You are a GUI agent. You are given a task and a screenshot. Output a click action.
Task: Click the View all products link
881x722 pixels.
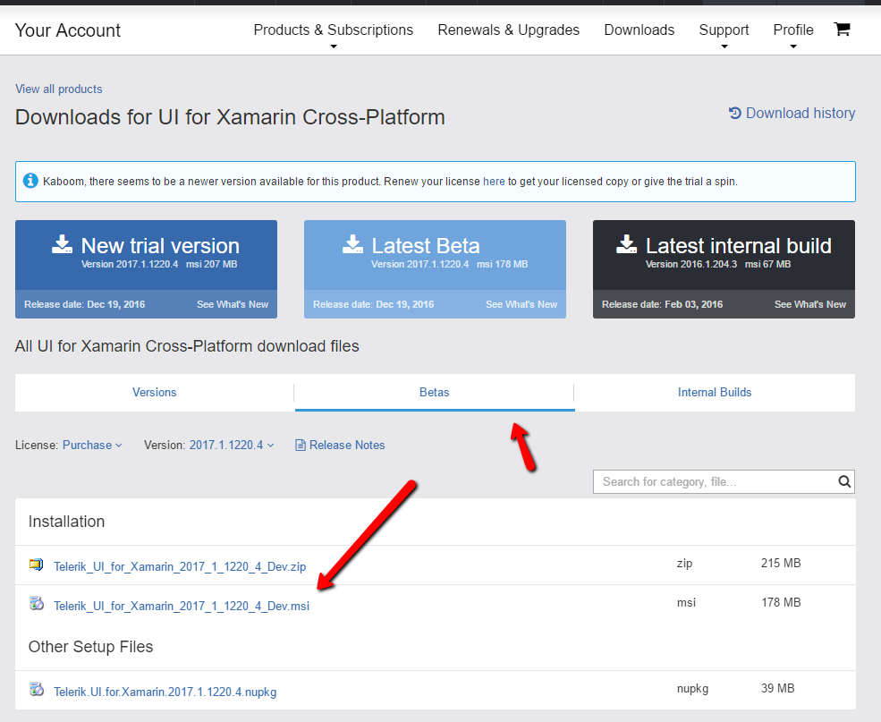[59, 89]
